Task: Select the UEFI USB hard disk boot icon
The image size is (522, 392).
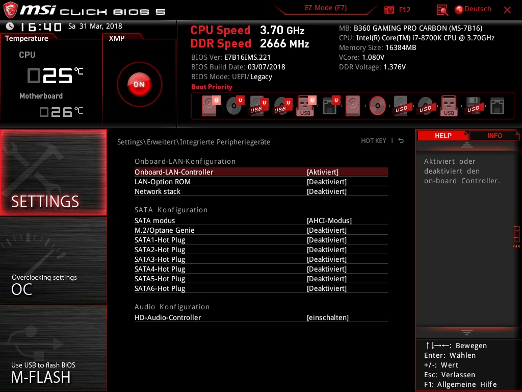Action: (258, 106)
